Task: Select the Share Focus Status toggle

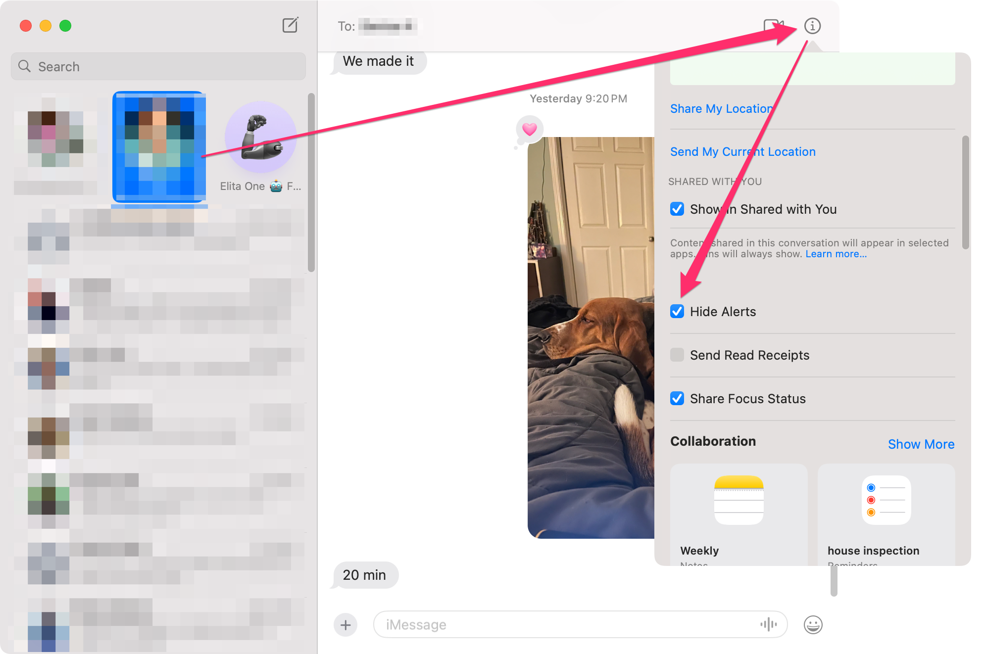Action: pyautogui.click(x=678, y=399)
